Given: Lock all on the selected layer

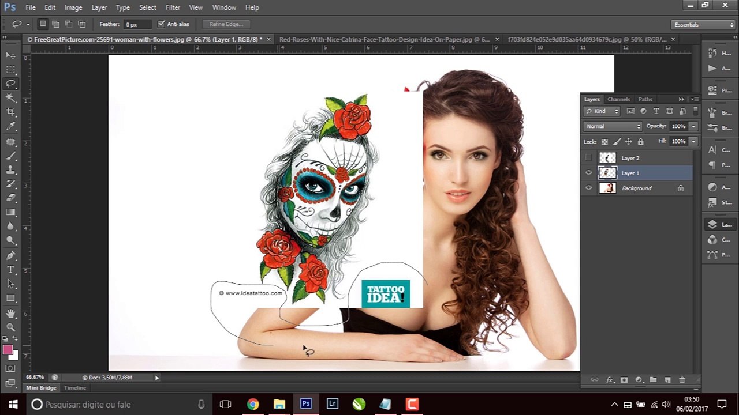Looking at the screenshot, I should (x=640, y=142).
